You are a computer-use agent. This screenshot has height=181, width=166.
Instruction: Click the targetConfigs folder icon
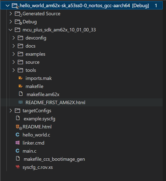point(17,111)
